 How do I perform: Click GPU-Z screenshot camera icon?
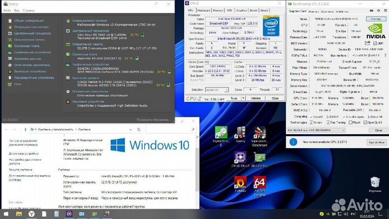(371, 11)
